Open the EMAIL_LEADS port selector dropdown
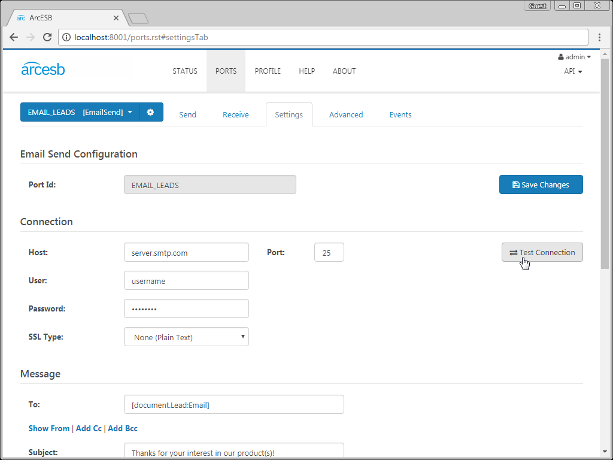 point(80,112)
